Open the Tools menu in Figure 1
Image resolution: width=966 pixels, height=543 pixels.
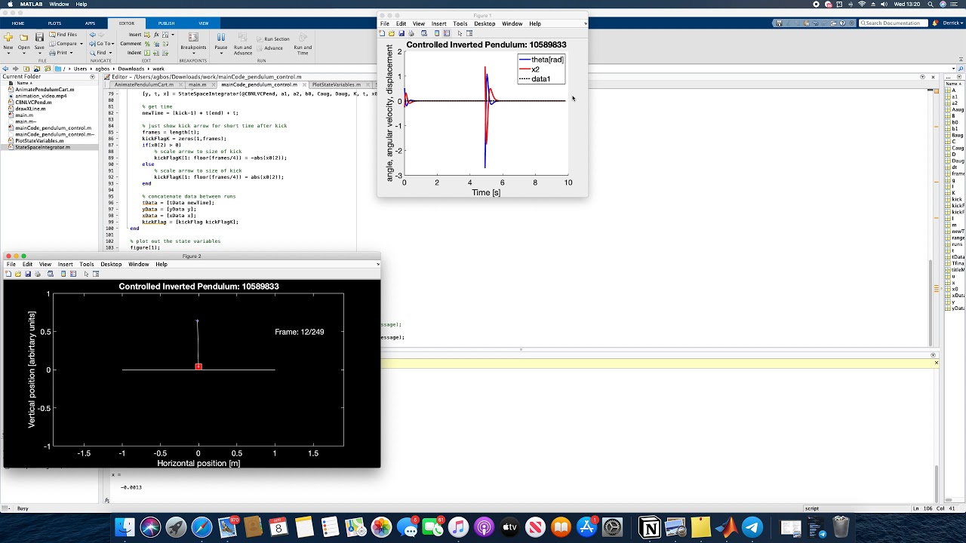(460, 23)
